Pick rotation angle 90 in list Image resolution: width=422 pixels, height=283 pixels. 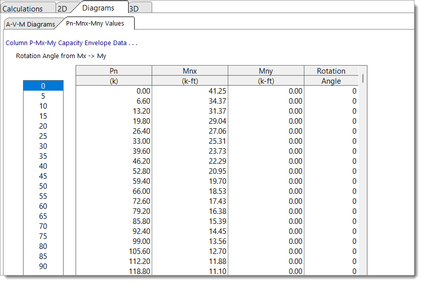(43, 266)
